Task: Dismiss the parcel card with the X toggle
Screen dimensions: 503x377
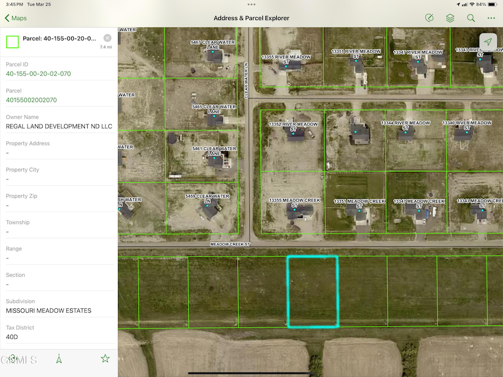Action: click(107, 38)
